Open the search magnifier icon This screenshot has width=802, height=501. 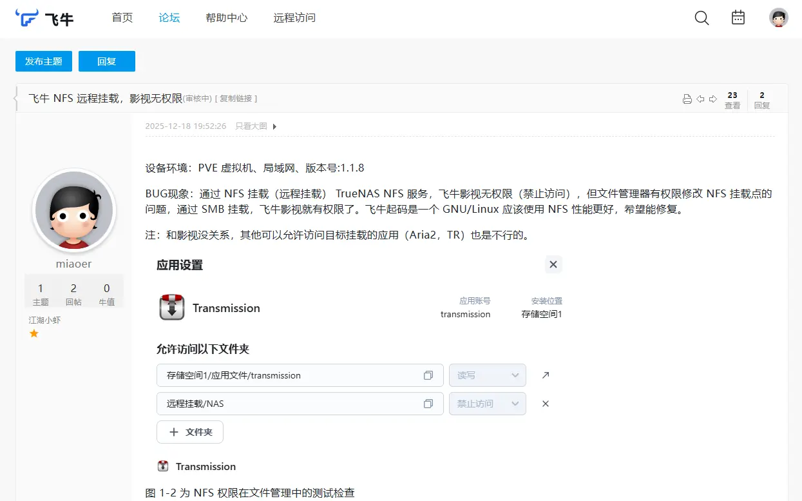click(702, 18)
